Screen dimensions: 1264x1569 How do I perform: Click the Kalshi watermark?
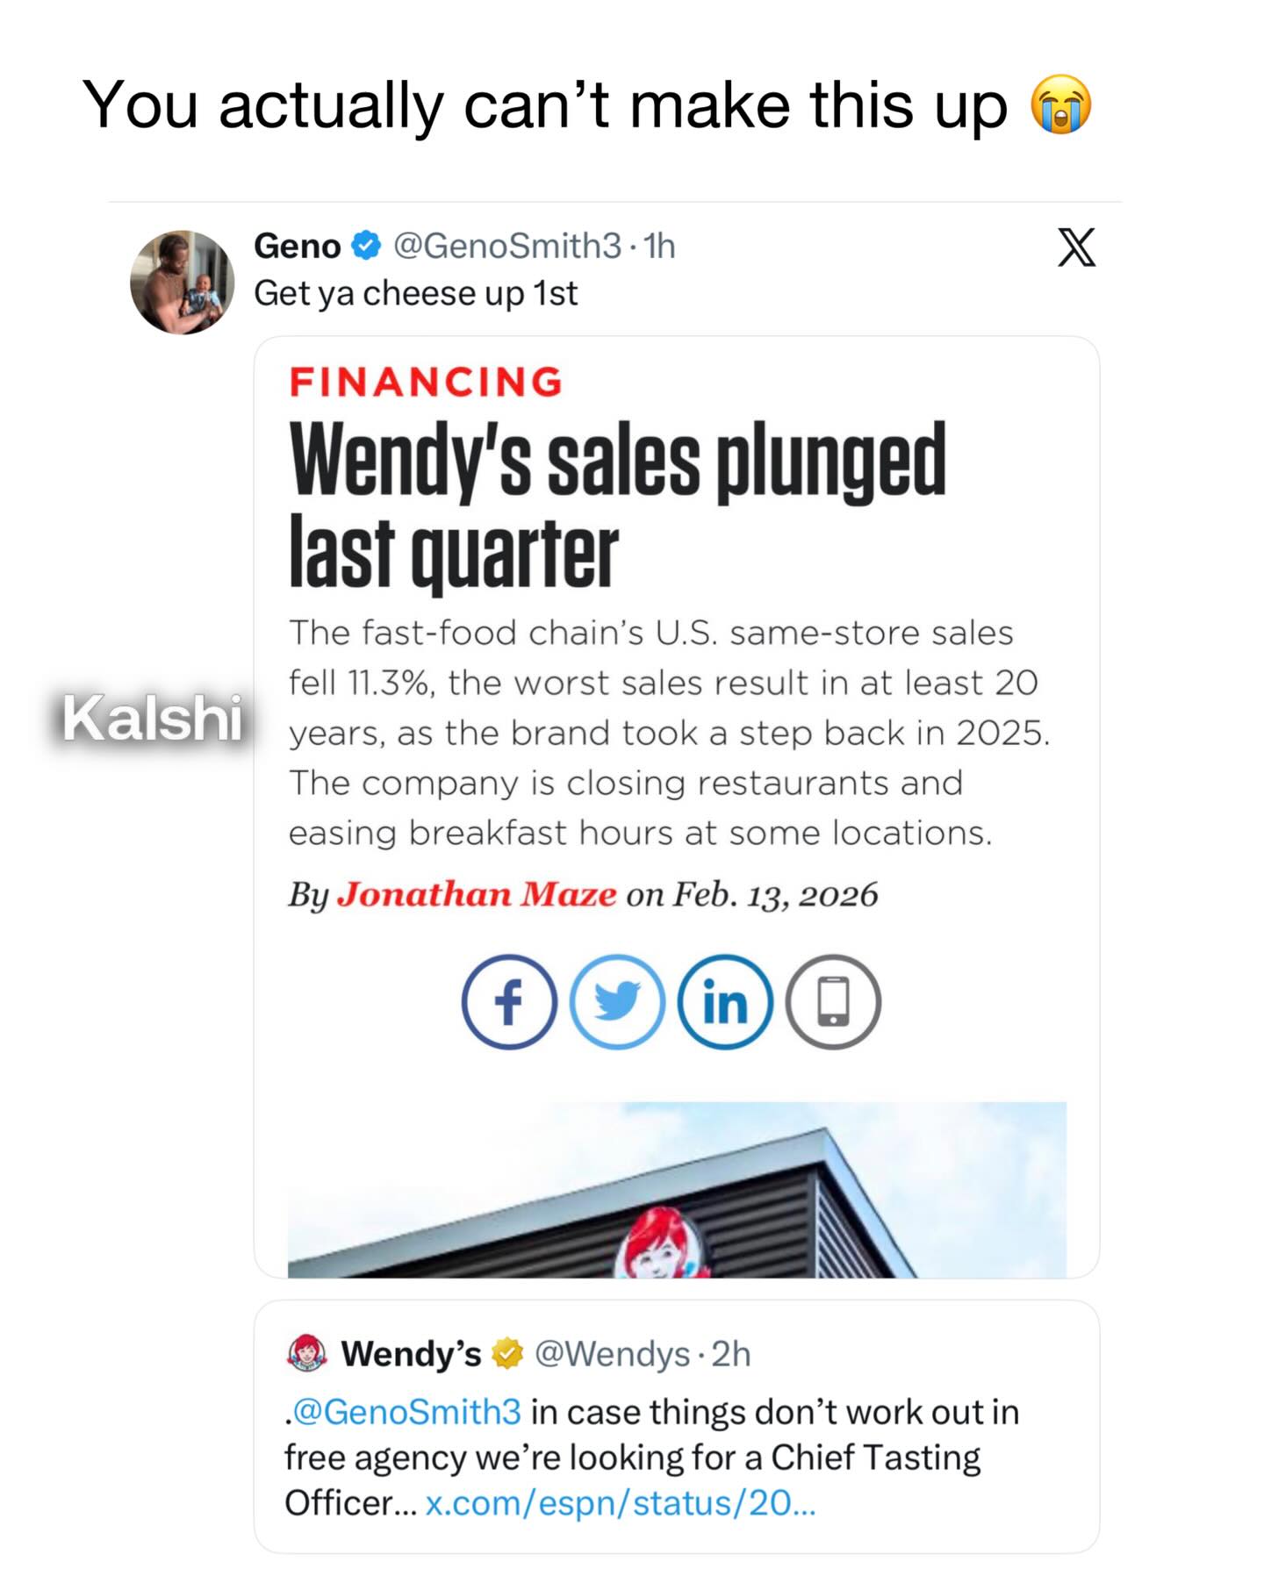[153, 718]
